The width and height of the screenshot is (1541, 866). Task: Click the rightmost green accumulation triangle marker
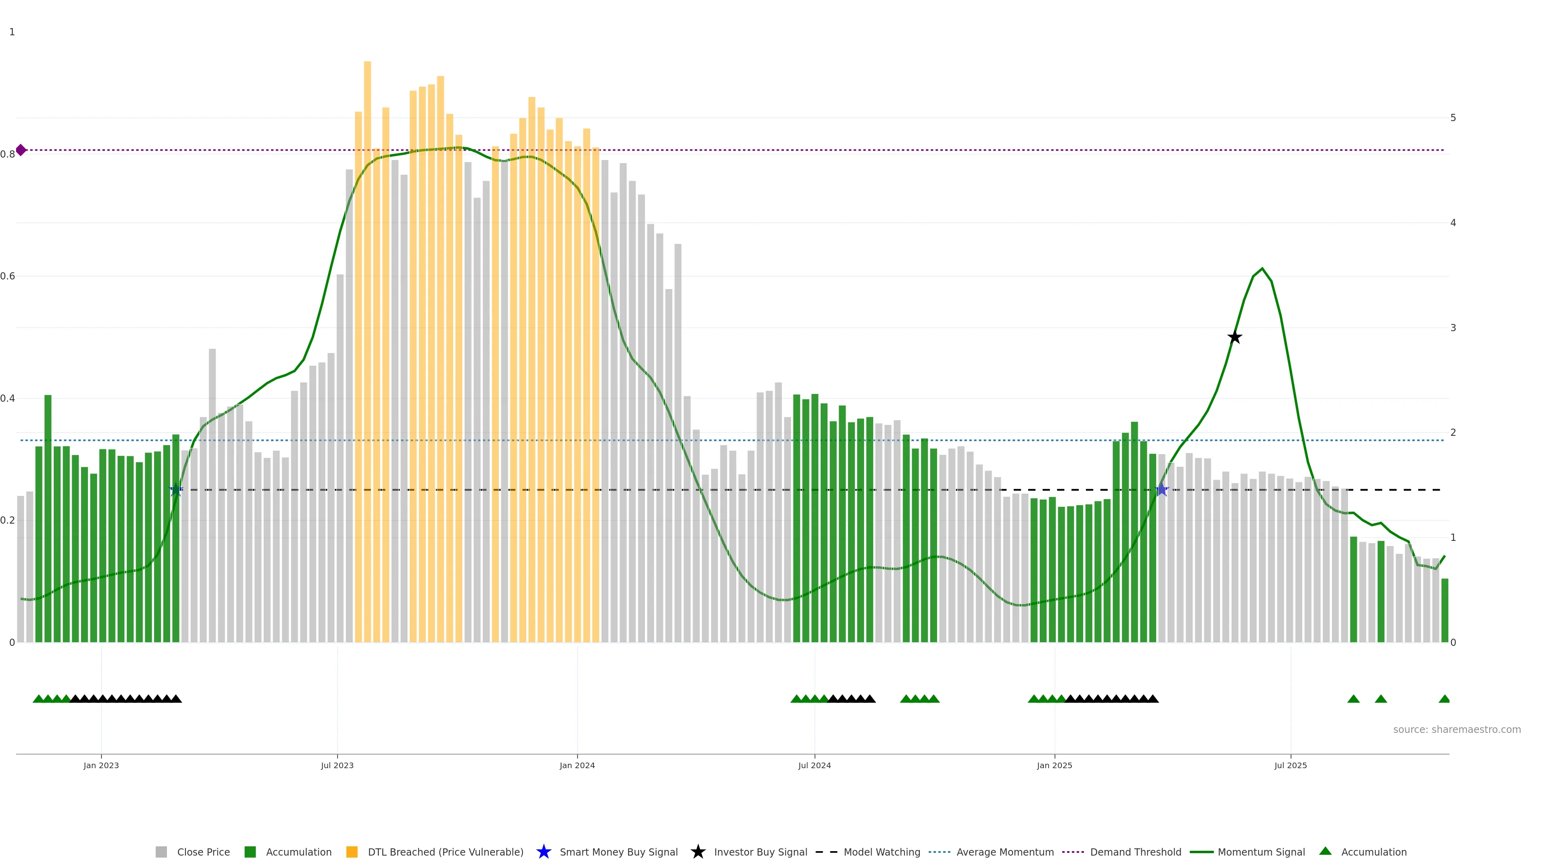(1444, 699)
